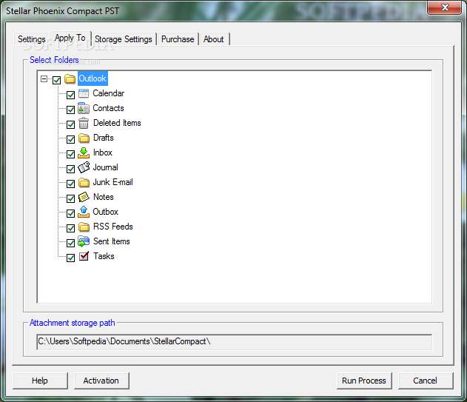Uncheck the Outbox checkbox
Screen dimensions: 467x402
[70, 213]
